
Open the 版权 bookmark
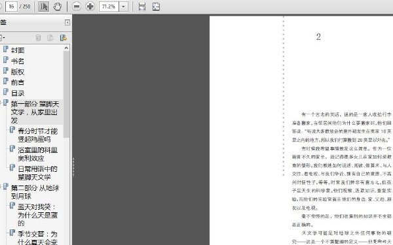click(x=18, y=72)
